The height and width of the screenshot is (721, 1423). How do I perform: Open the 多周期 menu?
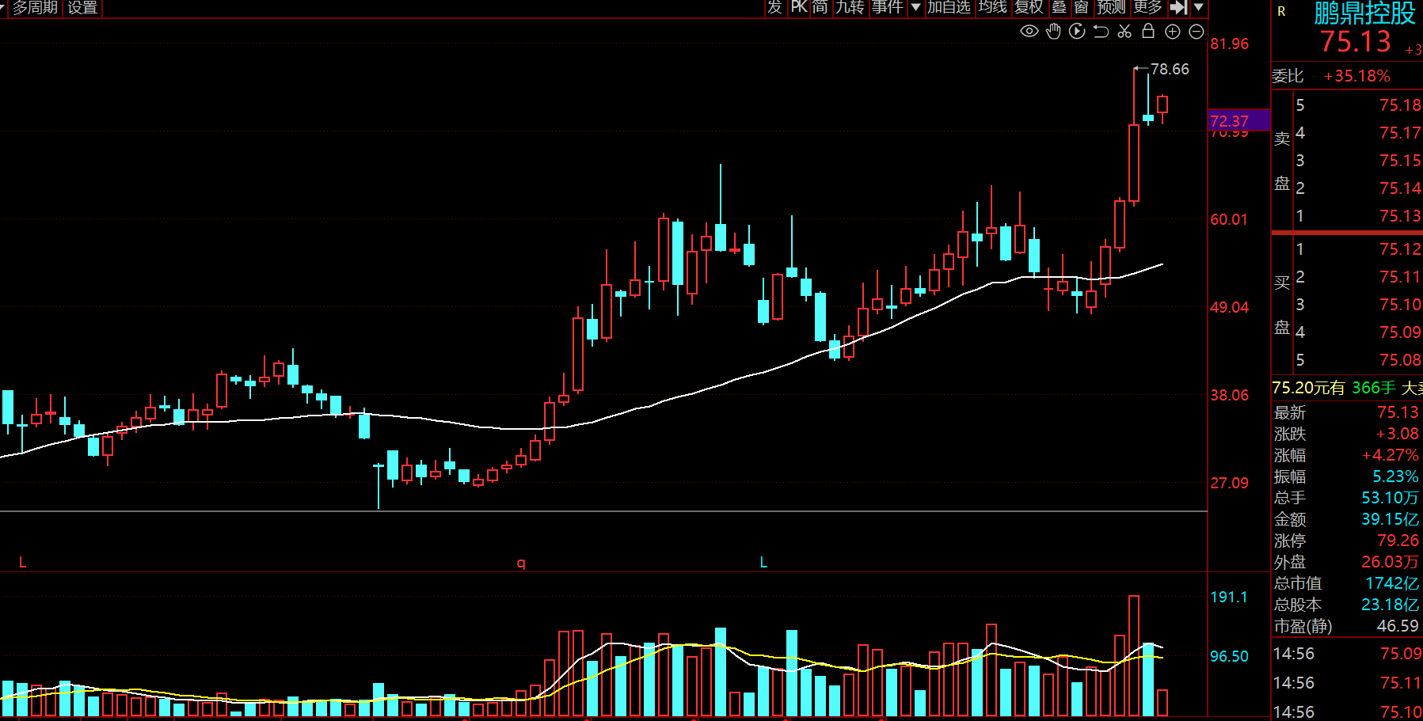point(35,7)
